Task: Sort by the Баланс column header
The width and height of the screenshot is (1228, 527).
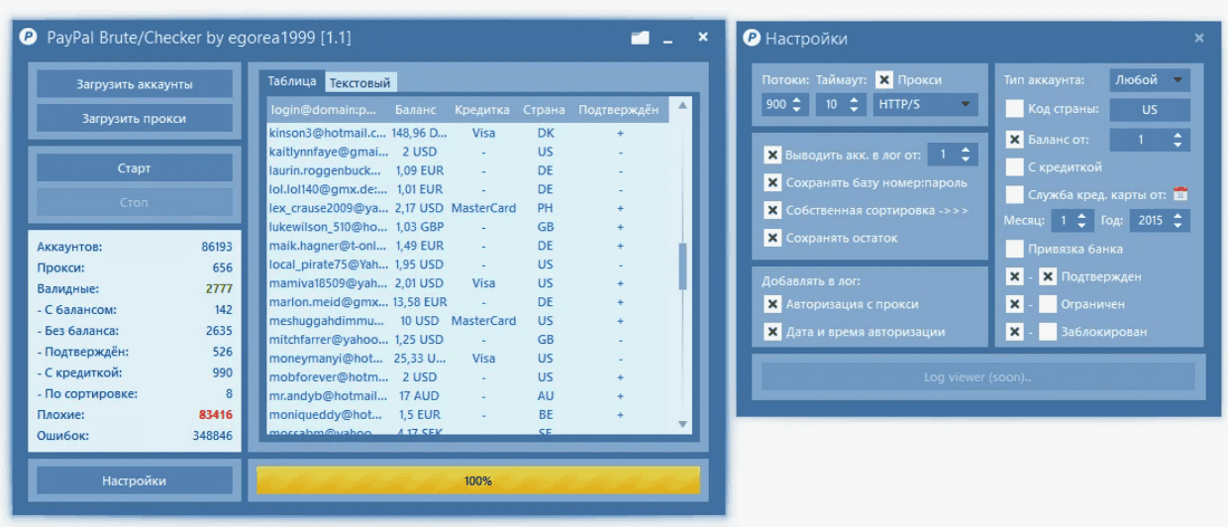Action: pyautogui.click(x=415, y=110)
